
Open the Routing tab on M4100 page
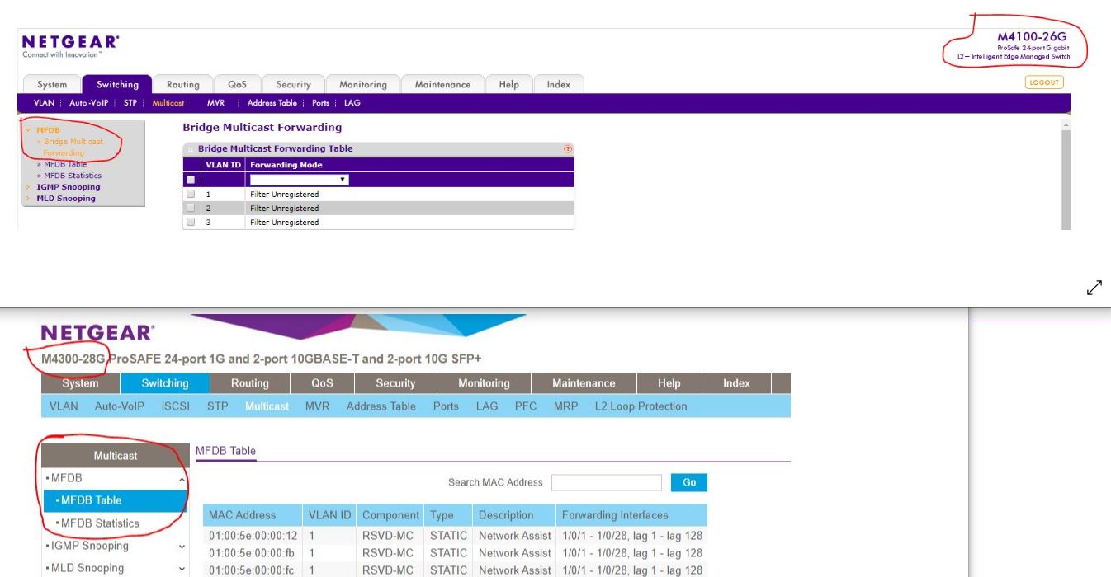click(x=183, y=84)
